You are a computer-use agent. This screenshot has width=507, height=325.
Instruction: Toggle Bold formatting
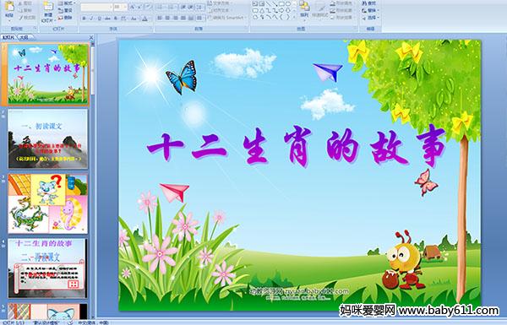pos(84,19)
